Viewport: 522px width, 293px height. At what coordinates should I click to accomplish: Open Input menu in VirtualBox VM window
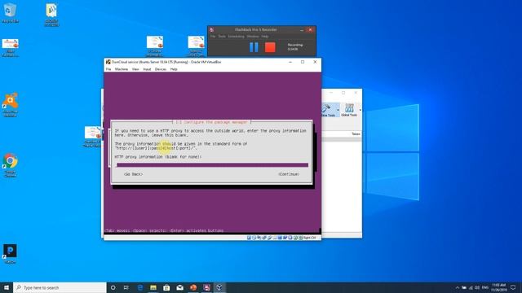(147, 69)
